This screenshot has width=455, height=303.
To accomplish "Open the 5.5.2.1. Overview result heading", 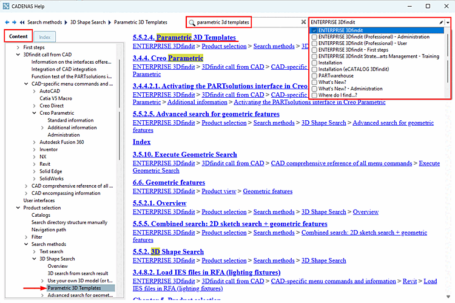I will [160, 203].
